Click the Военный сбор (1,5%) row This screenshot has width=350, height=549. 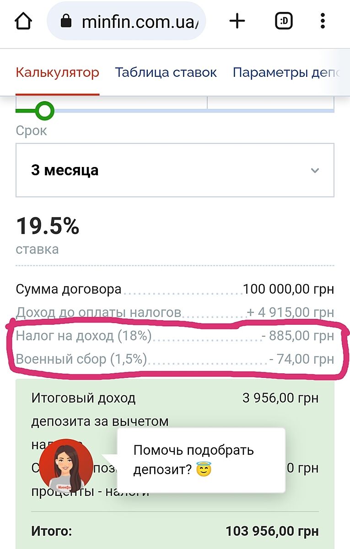(175, 360)
